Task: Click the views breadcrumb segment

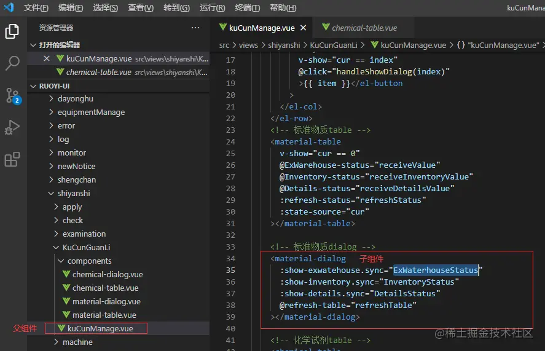Action: click(x=248, y=45)
